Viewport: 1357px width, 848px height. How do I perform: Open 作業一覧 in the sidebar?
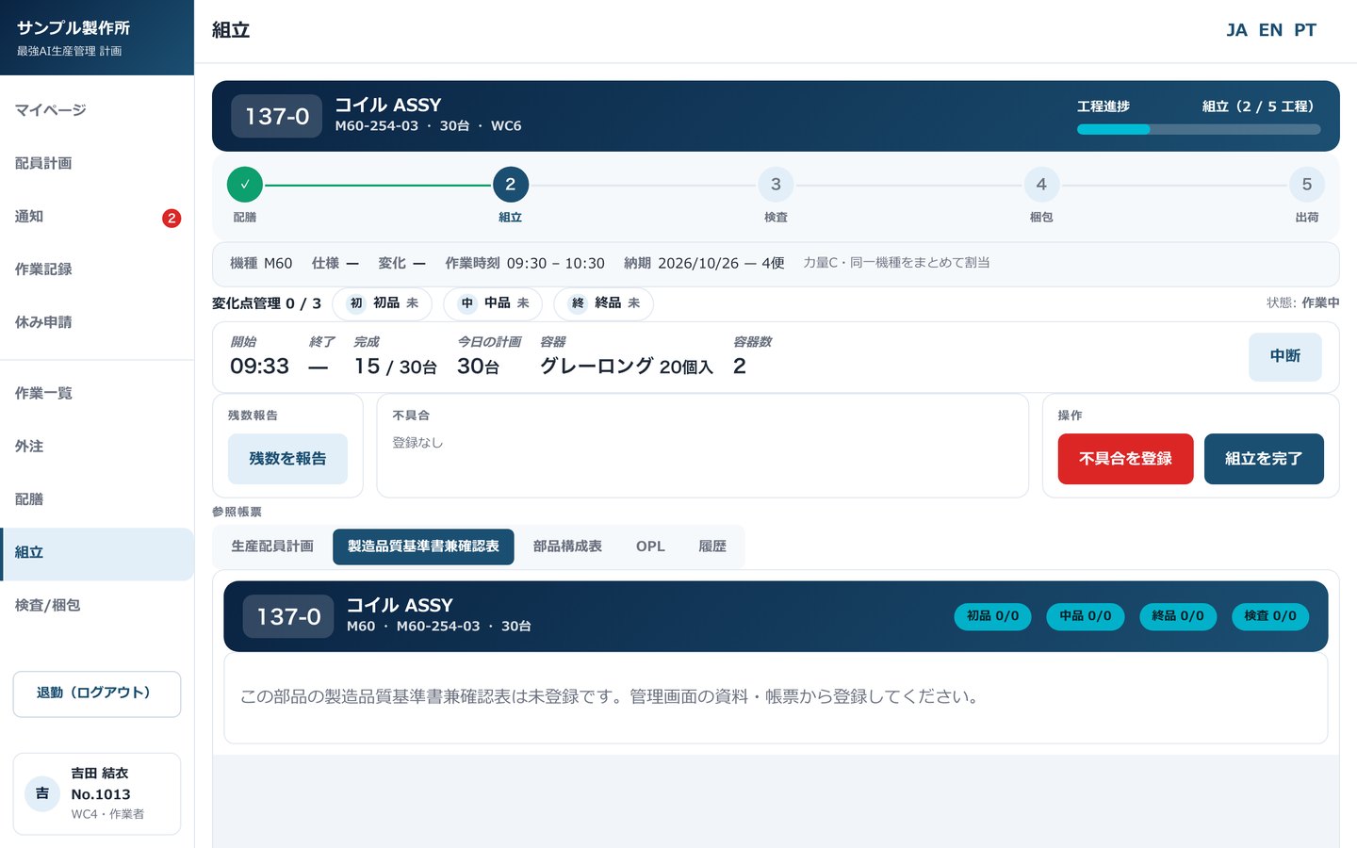pyautogui.click(x=97, y=393)
